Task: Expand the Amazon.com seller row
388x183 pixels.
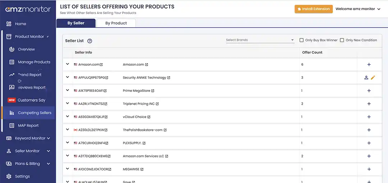Action: [67, 64]
